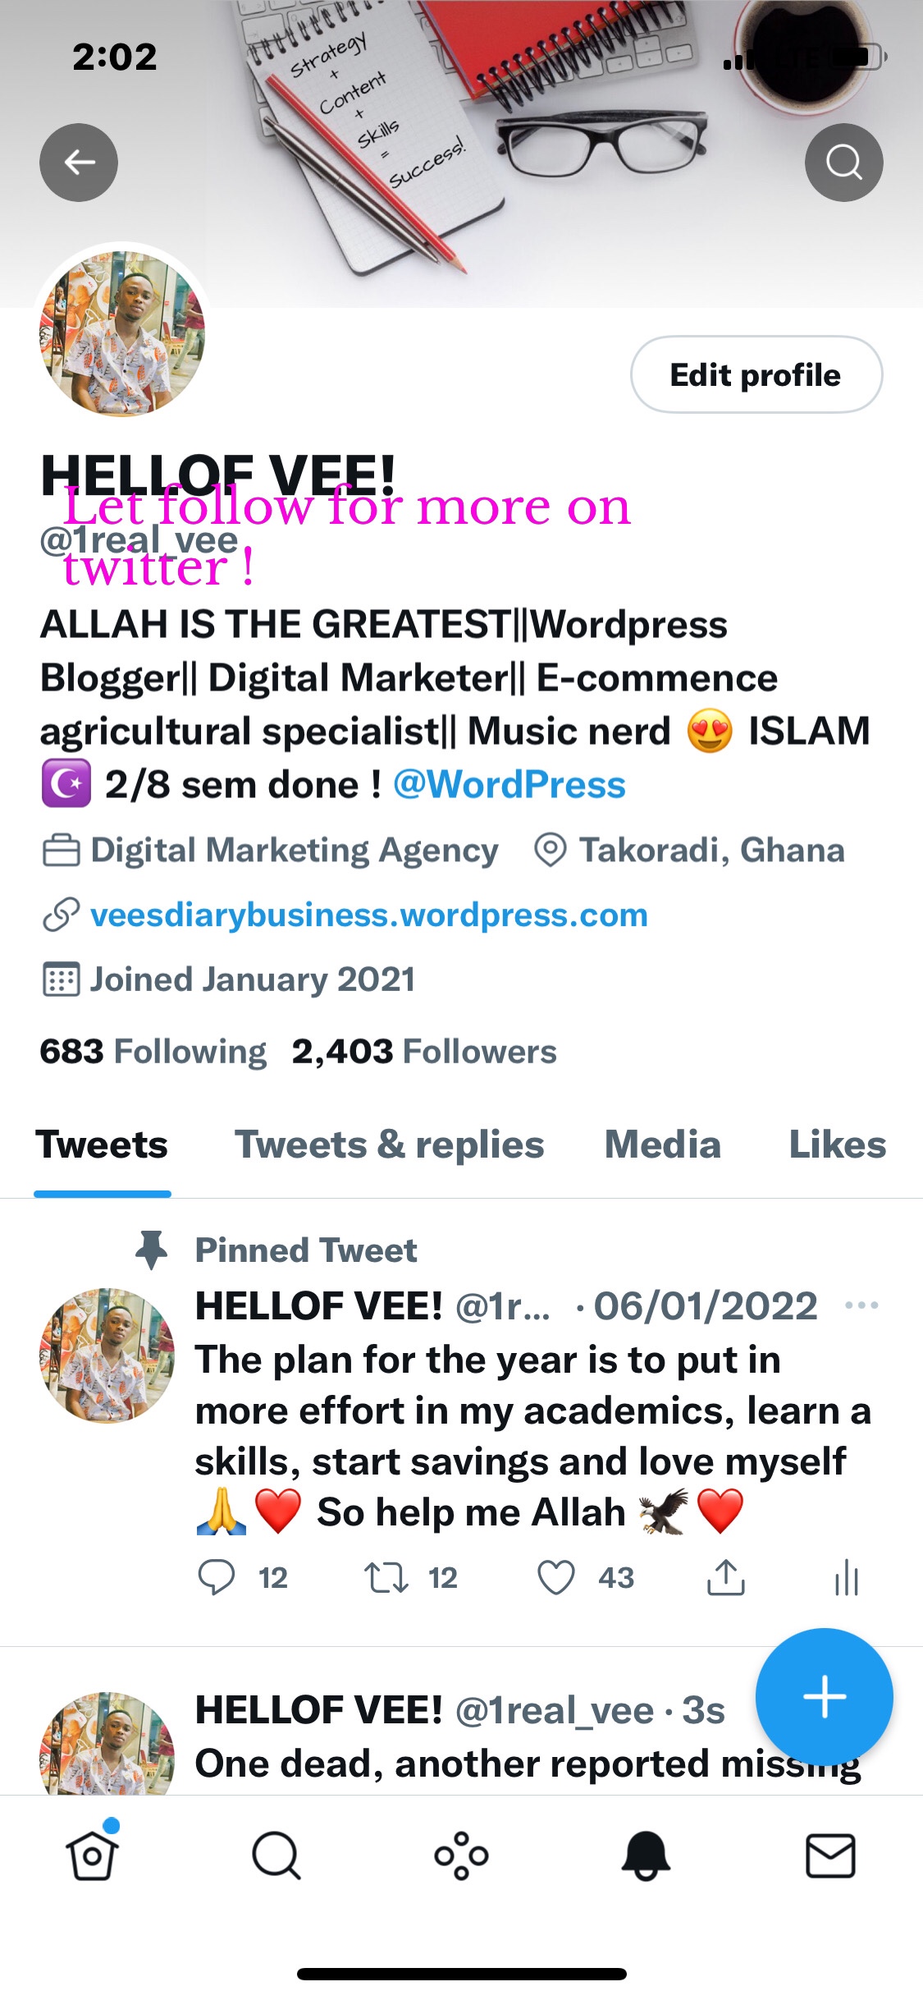Tap the back arrow button
Image resolution: width=923 pixels, height=2000 pixels.
pyautogui.click(x=79, y=163)
